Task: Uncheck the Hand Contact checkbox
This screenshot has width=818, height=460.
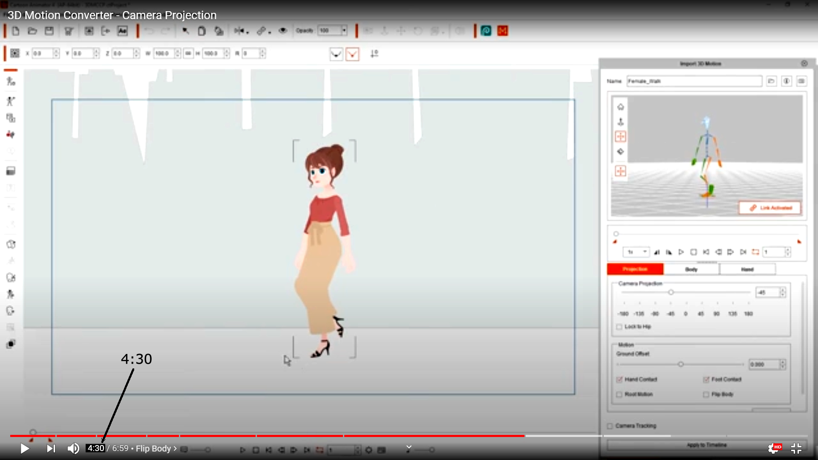Action: coord(619,379)
